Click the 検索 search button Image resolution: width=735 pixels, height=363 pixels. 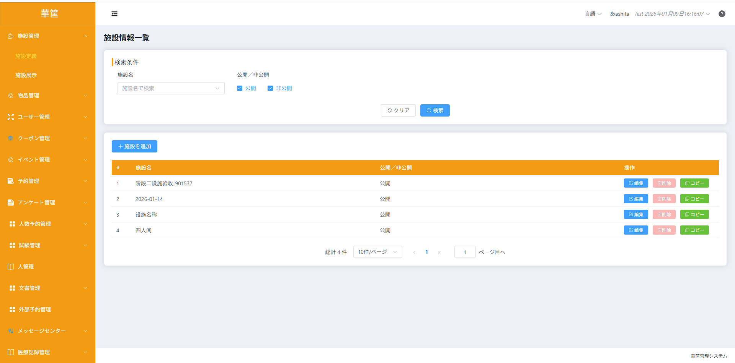pyautogui.click(x=435, y=110)
